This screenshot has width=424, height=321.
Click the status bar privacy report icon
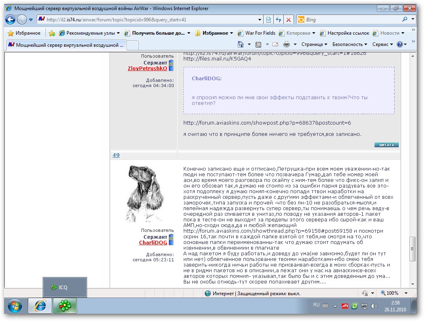[365, 293]
